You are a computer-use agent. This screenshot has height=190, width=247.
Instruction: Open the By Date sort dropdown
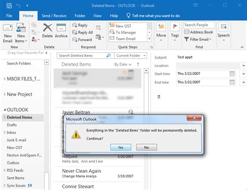click(123, 65)
